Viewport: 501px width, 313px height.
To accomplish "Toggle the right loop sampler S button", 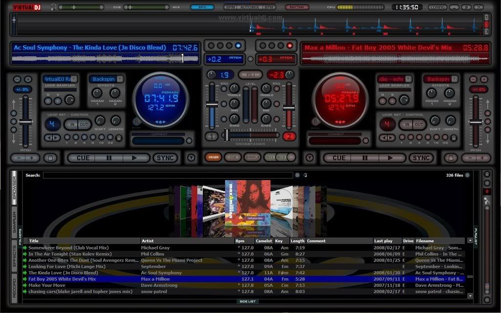I will pos(392,101).
